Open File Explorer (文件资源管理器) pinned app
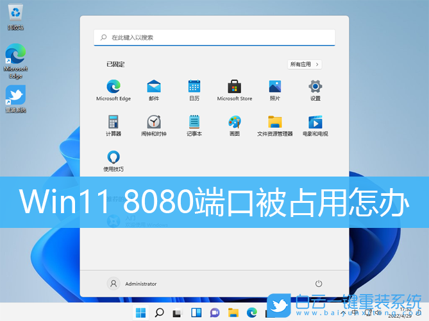The height and width of the screenshot is (321, 429). tap(275, 126)
